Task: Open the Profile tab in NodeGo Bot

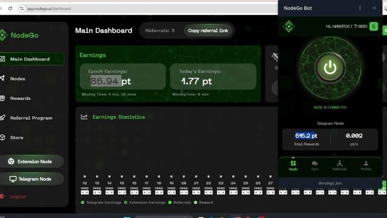Action: (x=366, y=165)
